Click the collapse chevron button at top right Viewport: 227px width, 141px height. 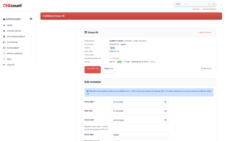coord(221,5)
